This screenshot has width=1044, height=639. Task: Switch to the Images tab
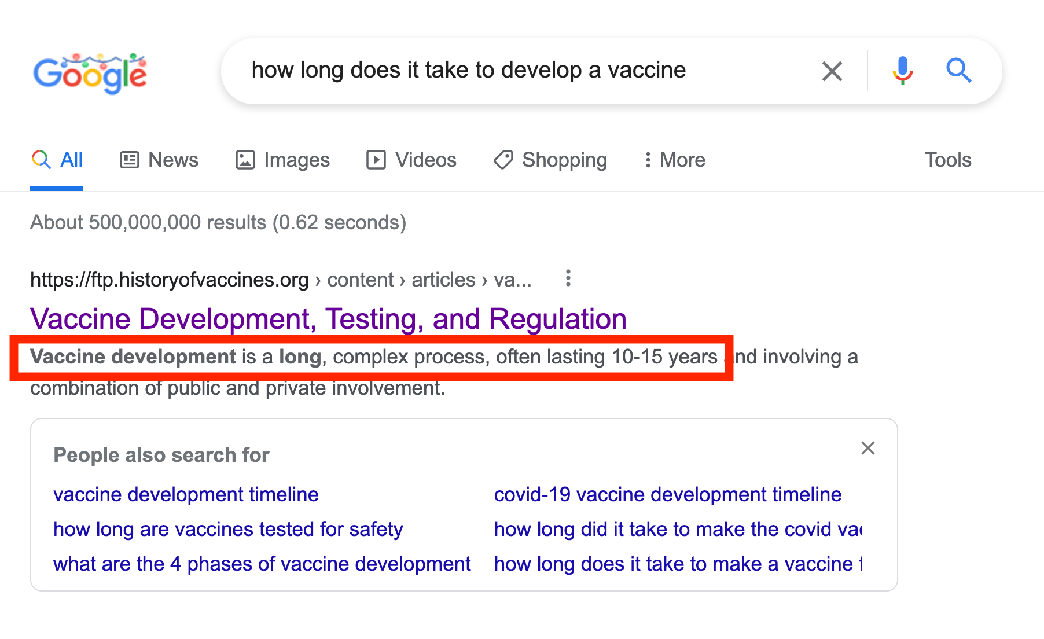[x=282, y=160]
